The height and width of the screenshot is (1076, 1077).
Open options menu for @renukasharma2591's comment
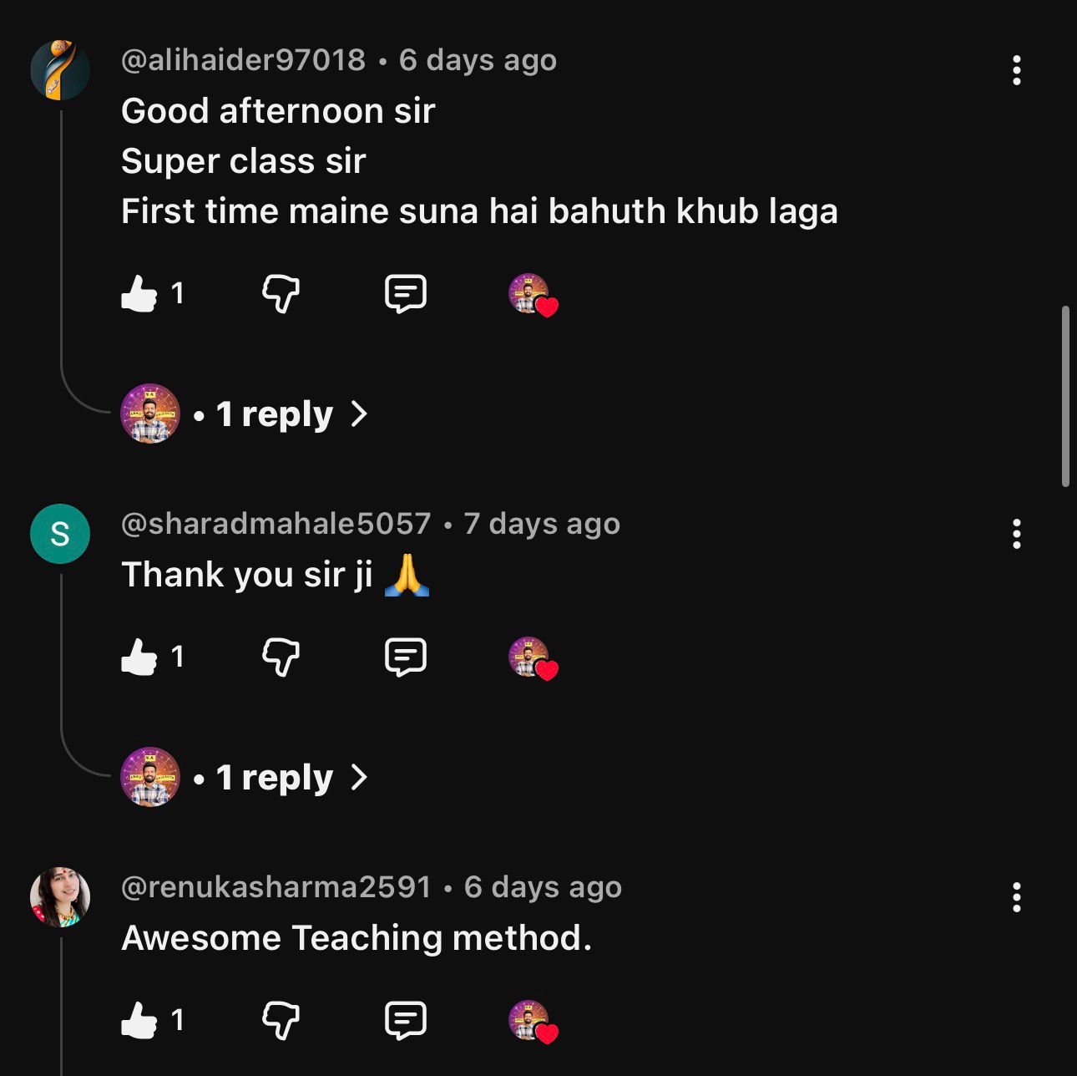(x=1016, y=897)
